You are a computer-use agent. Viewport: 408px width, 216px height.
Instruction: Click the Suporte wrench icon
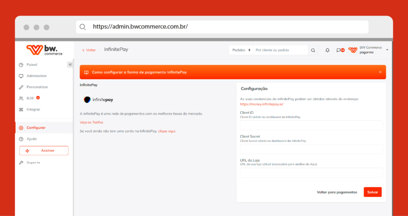[x=21, y=162]
